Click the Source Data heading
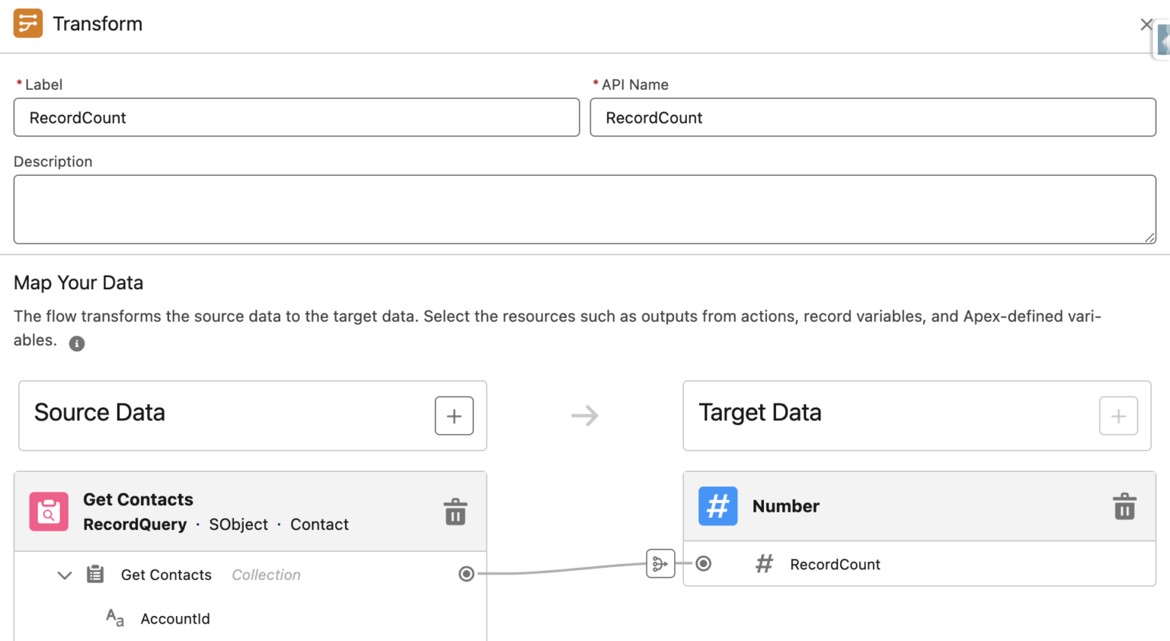Image resolution: width=1170 pixels, height=641 pixels. tap(100, 413)
